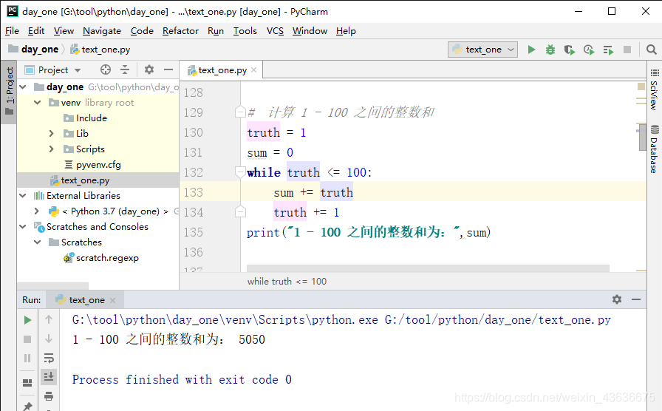This screenshot has height=411, width=662.
Task: Click the up arrow in Run panel
Action: 49,320
